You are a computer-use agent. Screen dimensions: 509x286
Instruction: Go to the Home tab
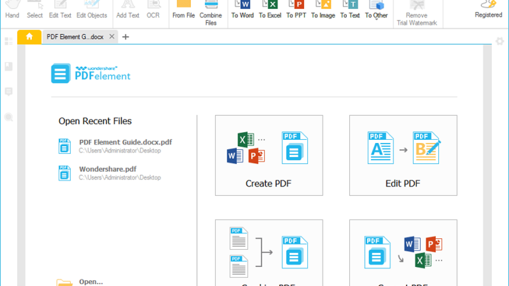pos(29,37)
